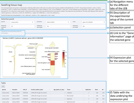This screenshot has width=134, height=103.
Task: Click the optional plot width input field
Action: pyautogui.click(x=94, y=26)
